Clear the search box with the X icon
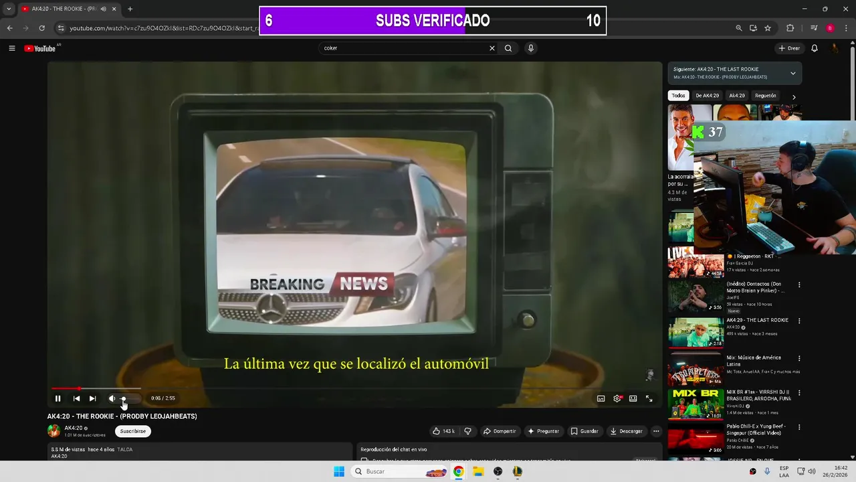Viewport: 856px width, 482px height. (492, 48)
